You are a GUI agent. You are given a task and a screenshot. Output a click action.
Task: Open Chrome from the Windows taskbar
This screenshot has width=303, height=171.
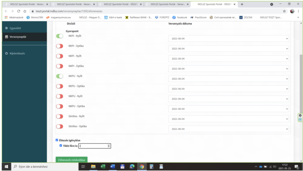(142, 167)
